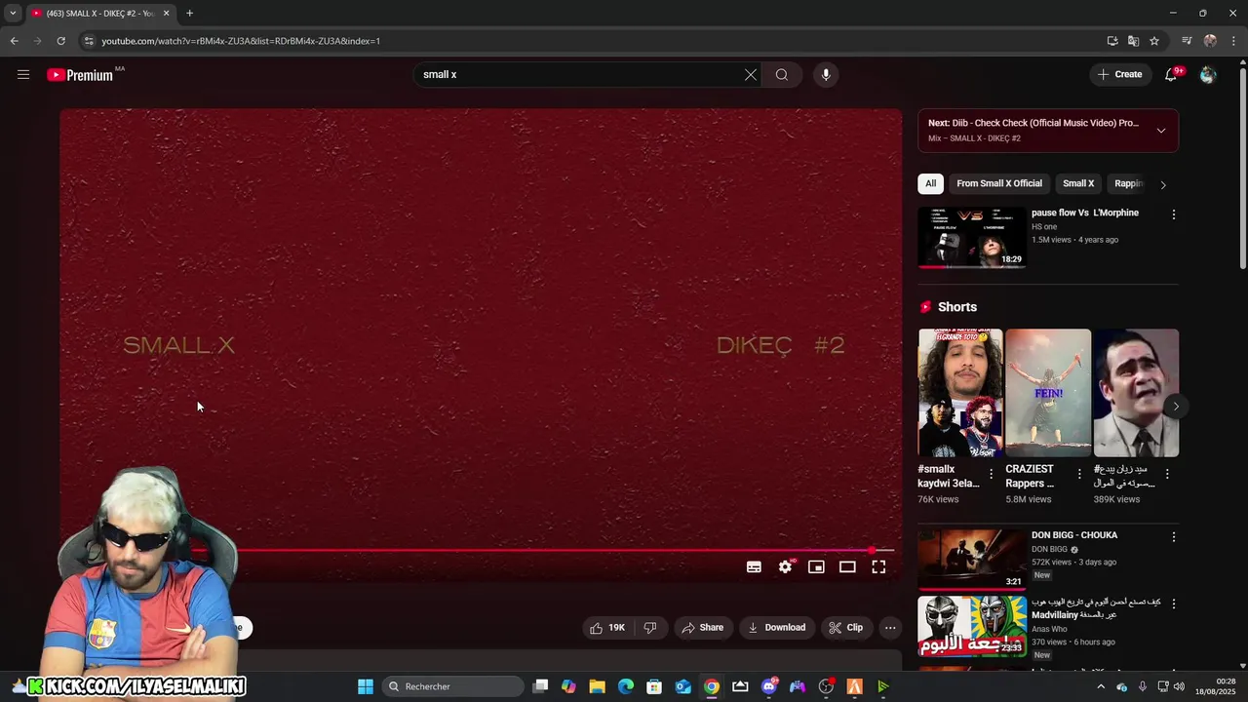Open Discord from taskbar
The height and width of the screenshot is (702, 1248).
(x=769, y=686)
